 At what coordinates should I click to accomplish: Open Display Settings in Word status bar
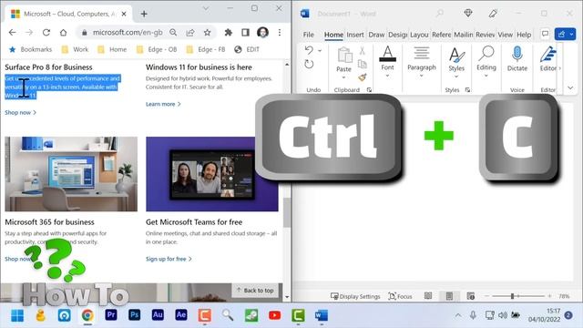point(355,296)
